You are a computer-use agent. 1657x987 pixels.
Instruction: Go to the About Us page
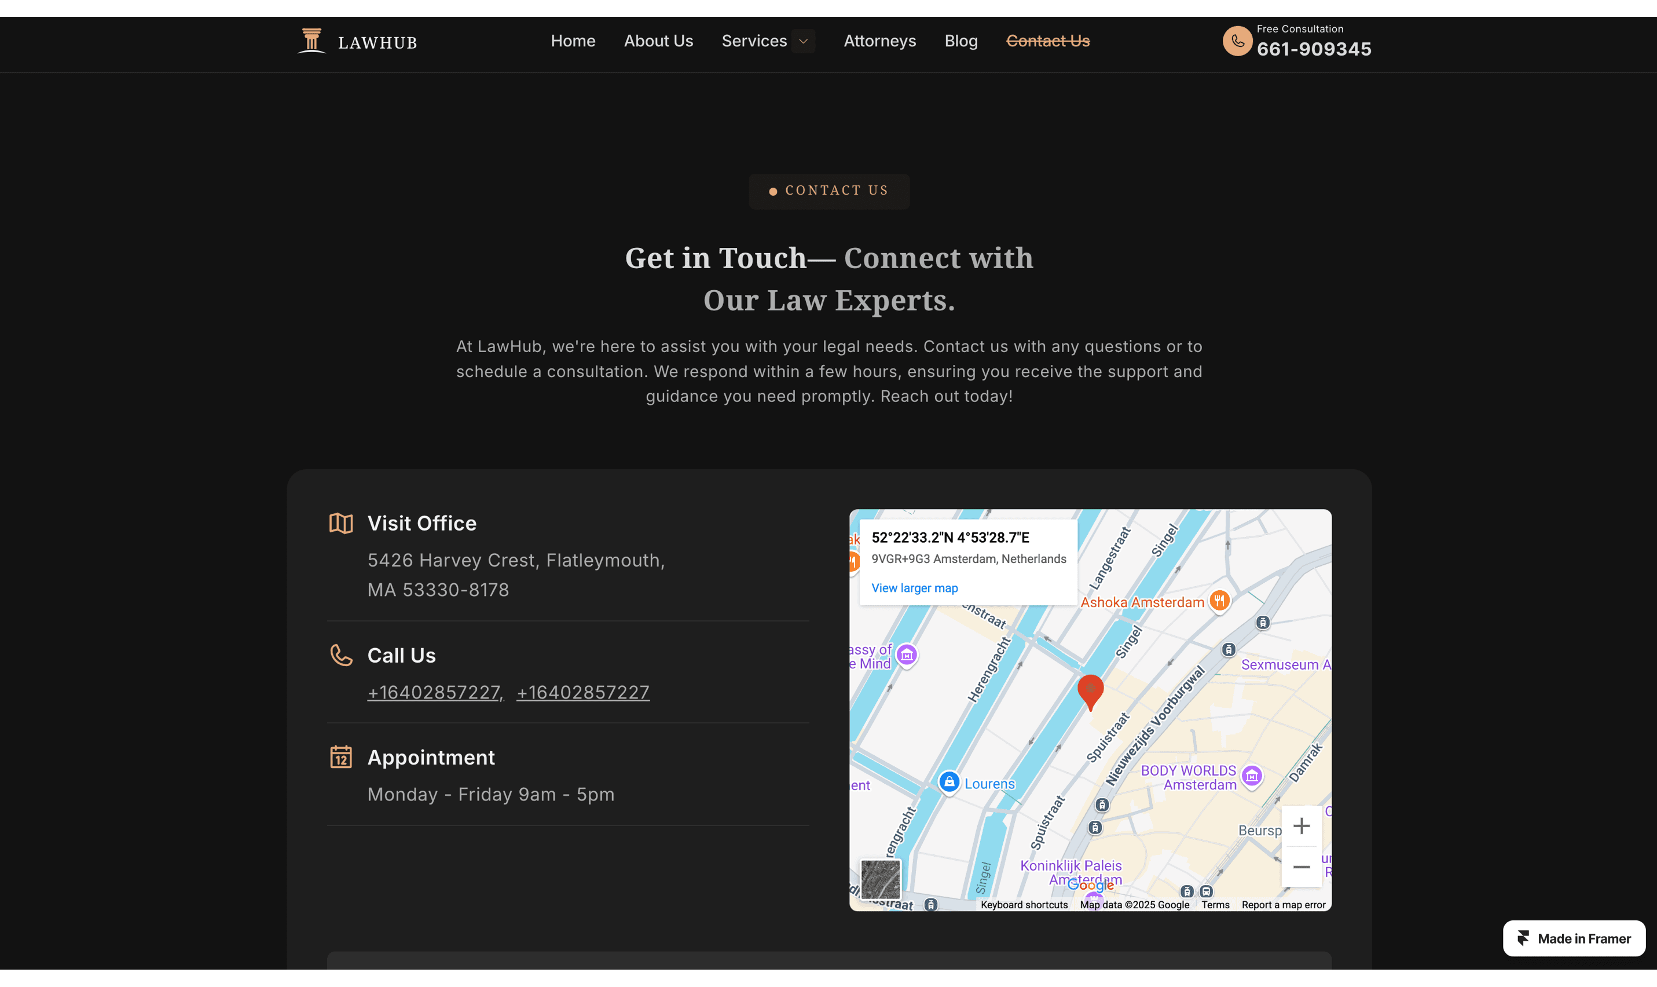(658, 41)
